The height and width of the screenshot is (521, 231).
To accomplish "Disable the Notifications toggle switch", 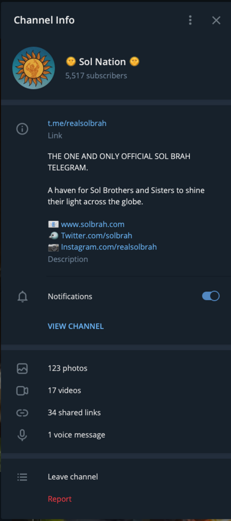I will (x=211, y=296).
